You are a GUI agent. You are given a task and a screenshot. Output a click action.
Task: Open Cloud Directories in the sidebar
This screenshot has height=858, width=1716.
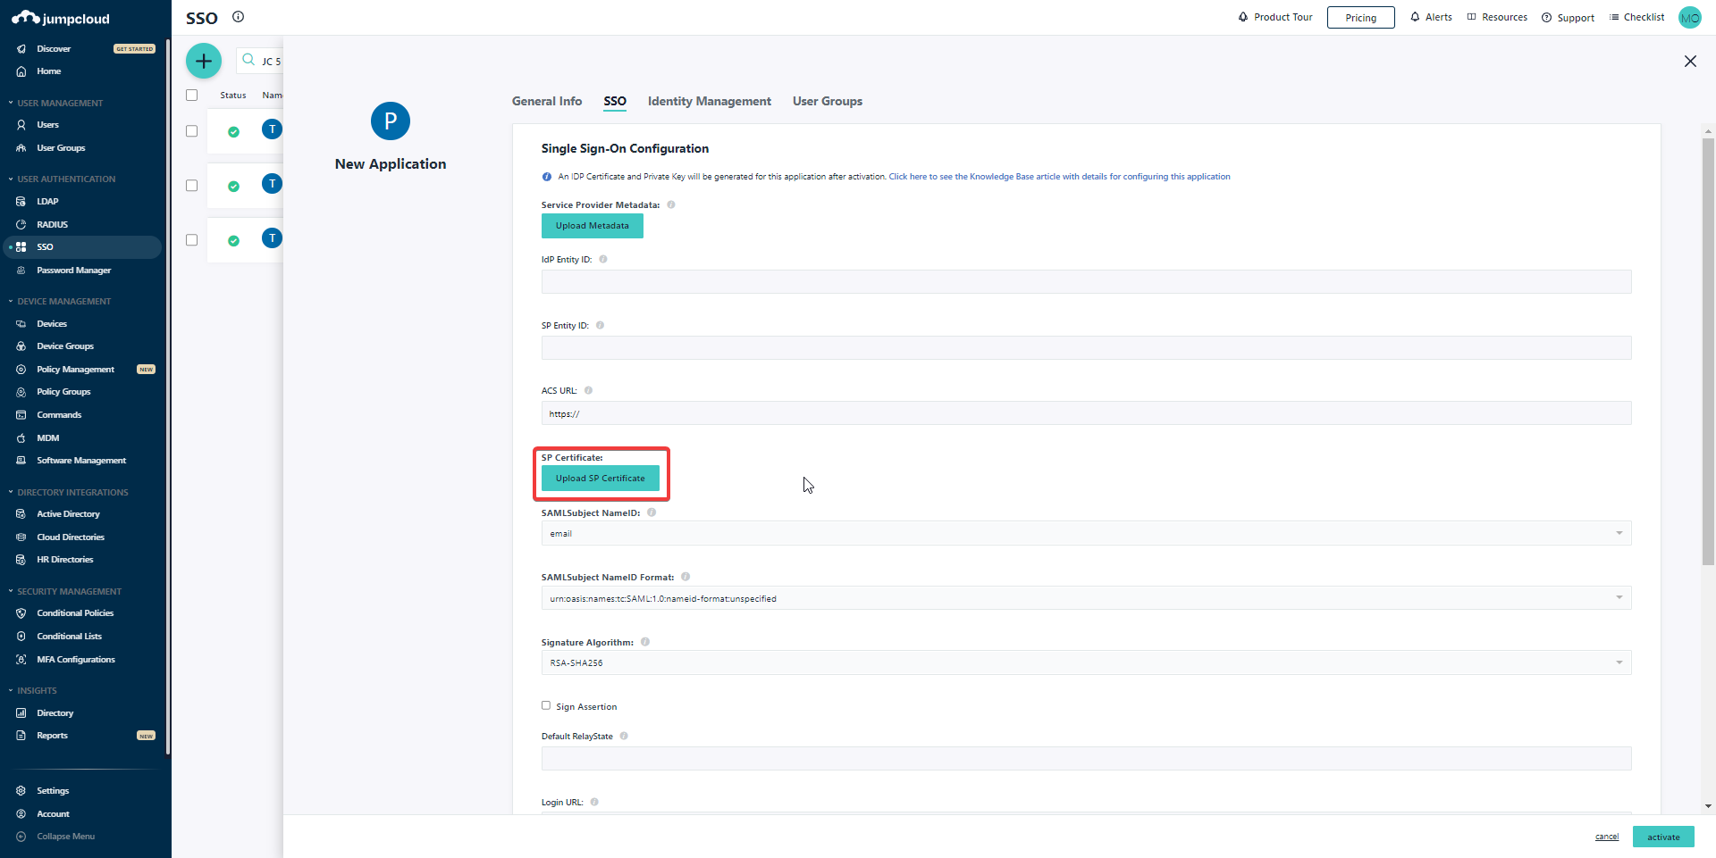[x=71, y=537]
